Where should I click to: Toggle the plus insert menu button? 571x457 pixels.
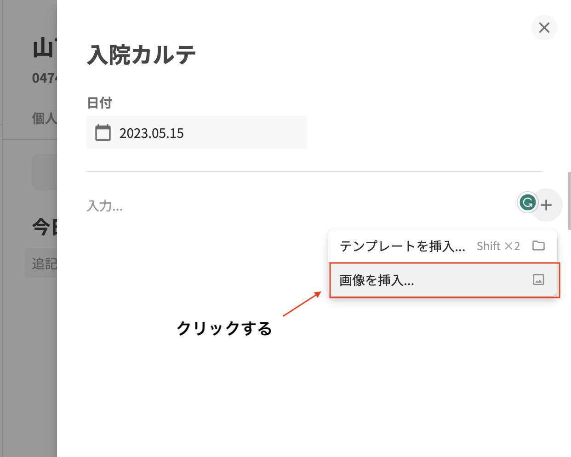coord(547,205)
